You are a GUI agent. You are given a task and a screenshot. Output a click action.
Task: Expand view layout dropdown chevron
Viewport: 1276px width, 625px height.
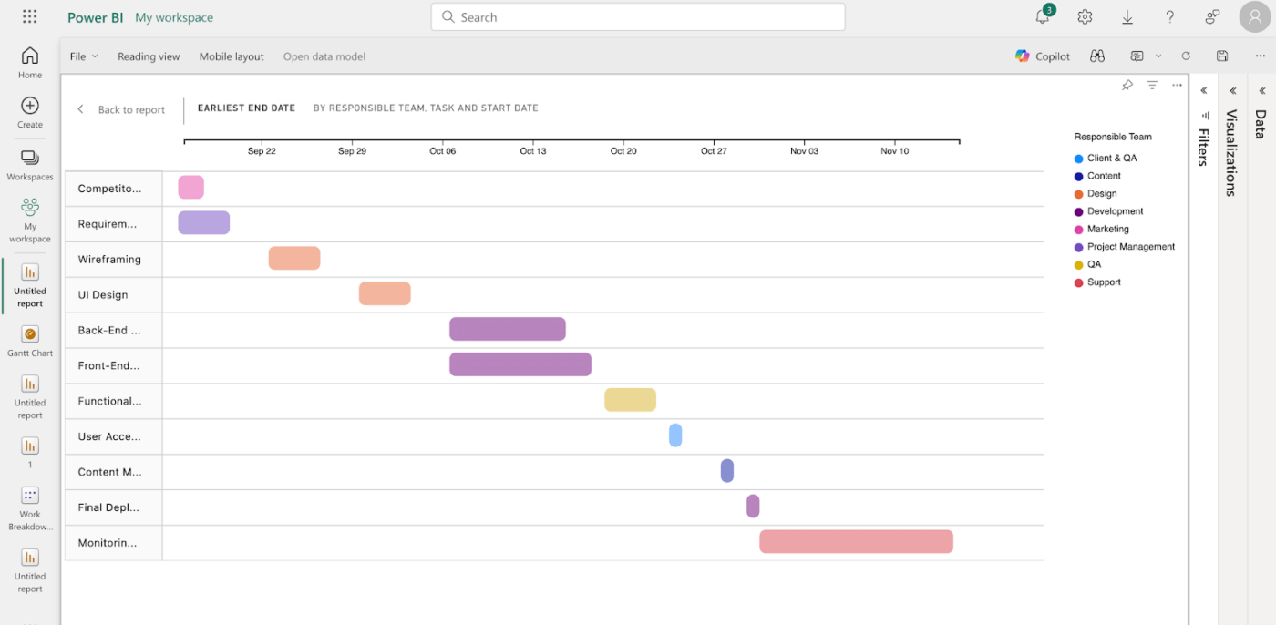pos(1158,56)
